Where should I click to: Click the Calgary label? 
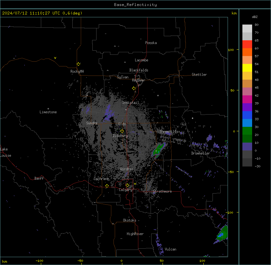point(126,190)
